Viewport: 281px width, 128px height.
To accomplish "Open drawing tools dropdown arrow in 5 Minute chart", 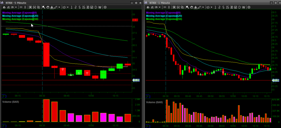I will coord(60,7).
